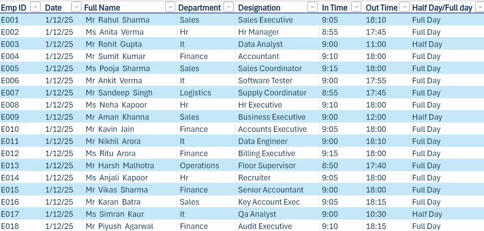Screen dimensions: 484x231
Task: Select cell with Mr Rahul Sharma
Action: 130,20
